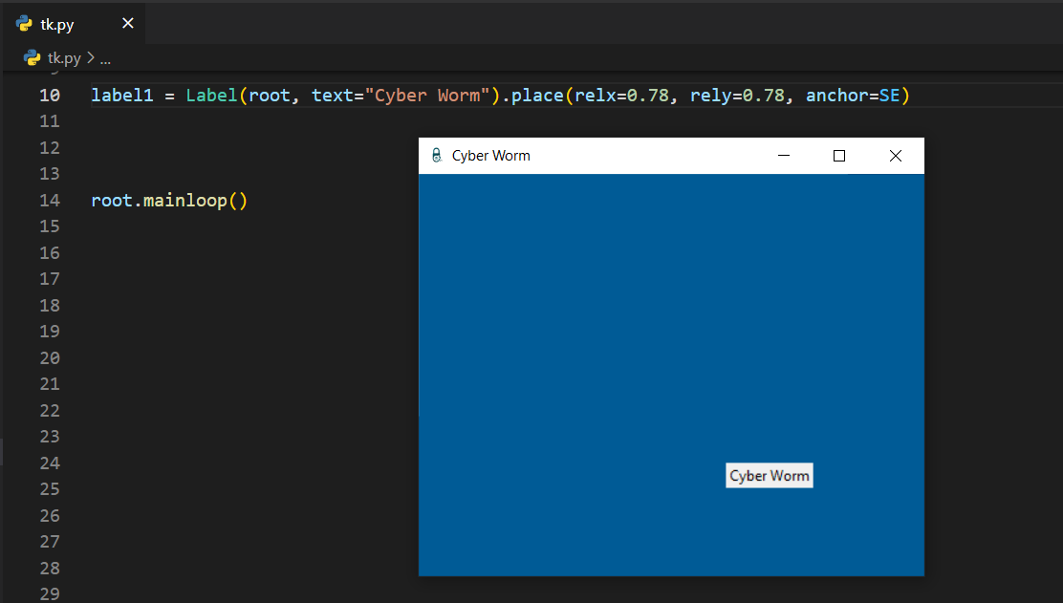The image size is (1063, 603).
Task: Click the anchor=SE argument in code
Action: pos(856,96)
